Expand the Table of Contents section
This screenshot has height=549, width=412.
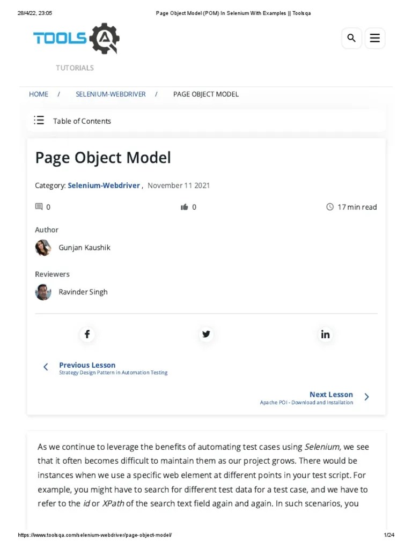(82, 121)
